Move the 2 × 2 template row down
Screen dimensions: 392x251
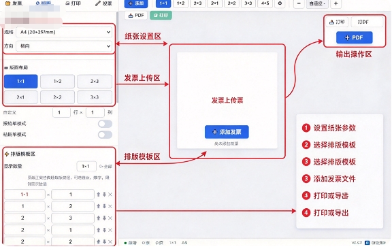[x=104, y=241]
